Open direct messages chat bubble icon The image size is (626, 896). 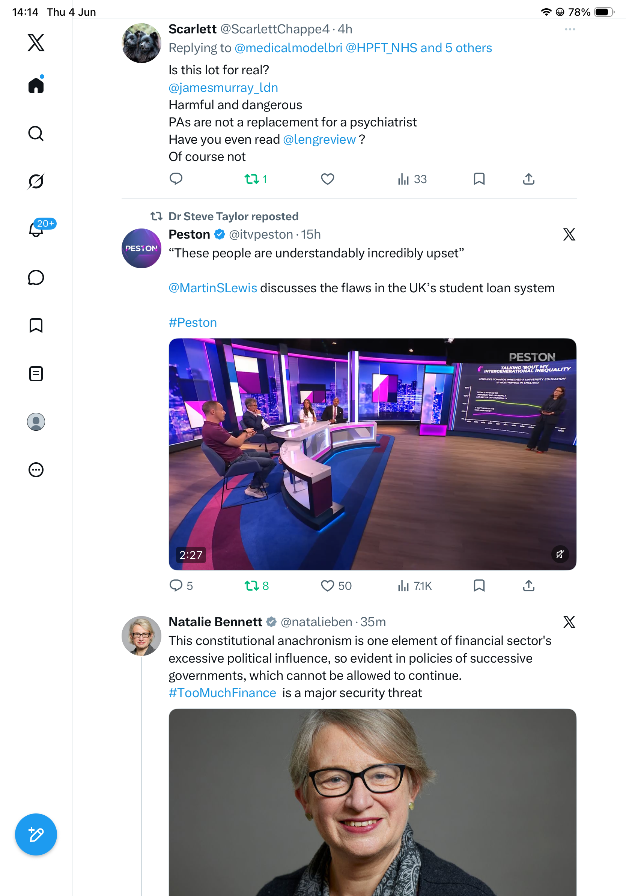[36, 277]
